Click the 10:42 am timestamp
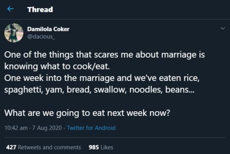Image resolution: width=230 pixels, height=154 pixels. pyautogui.click(x=16, y=128)
